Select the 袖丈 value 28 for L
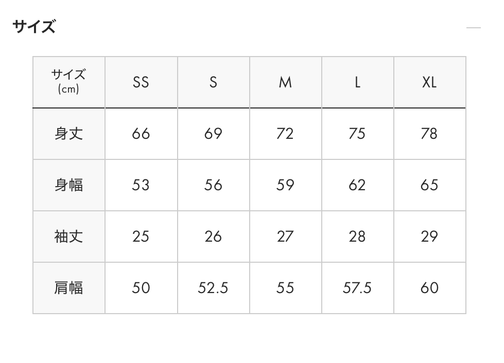The height and width of the screenshot is (363, 504). 357,237
